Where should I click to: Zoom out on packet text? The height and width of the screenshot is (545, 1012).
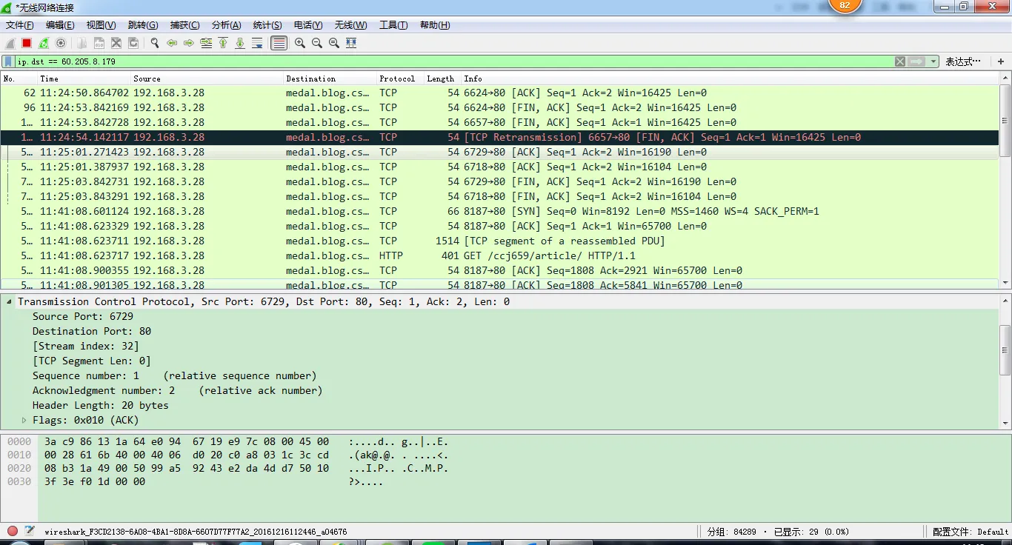coord(317,43)
